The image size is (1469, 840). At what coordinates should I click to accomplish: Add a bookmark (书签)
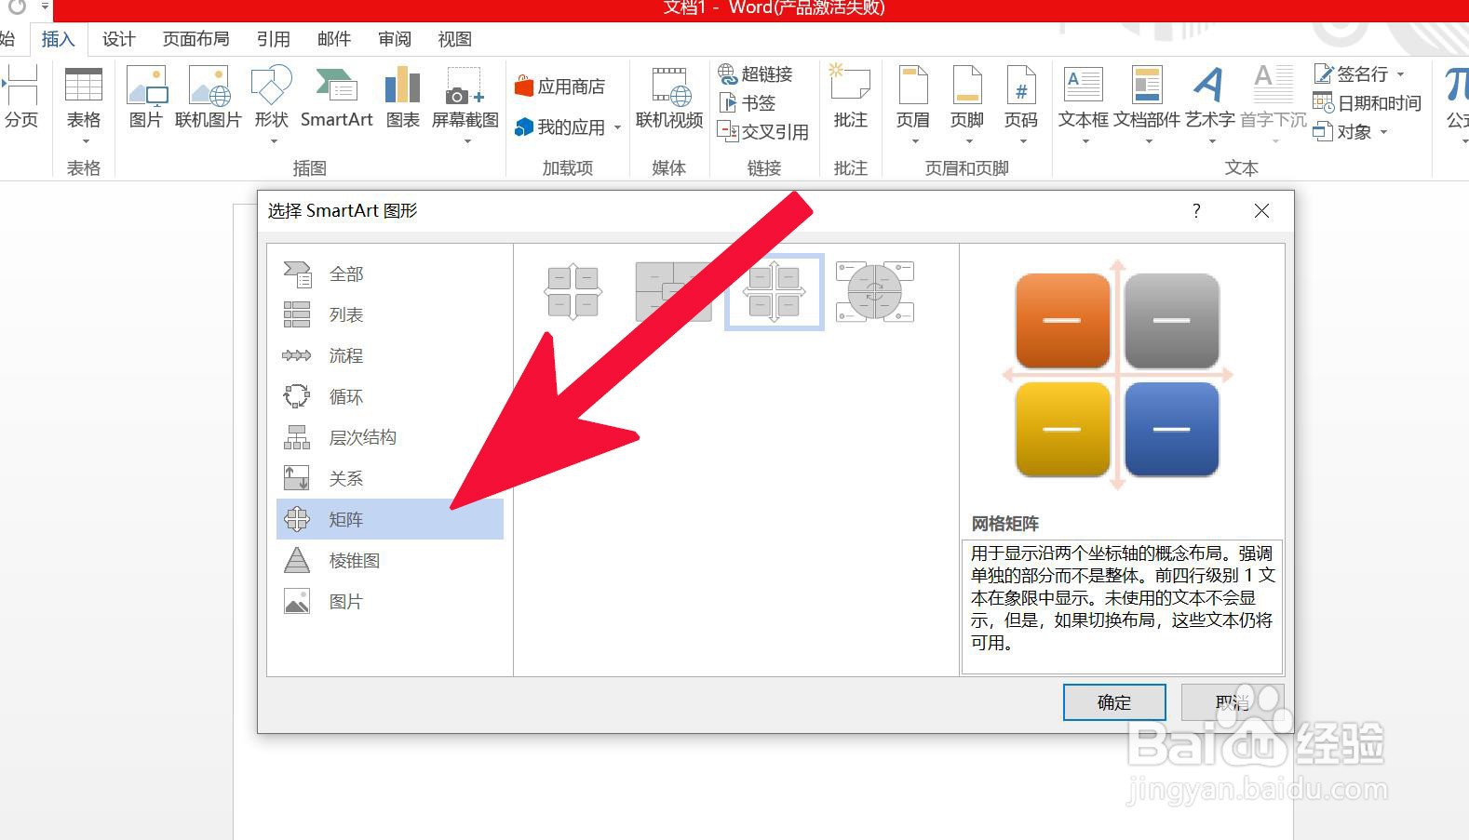click(748, 102)
